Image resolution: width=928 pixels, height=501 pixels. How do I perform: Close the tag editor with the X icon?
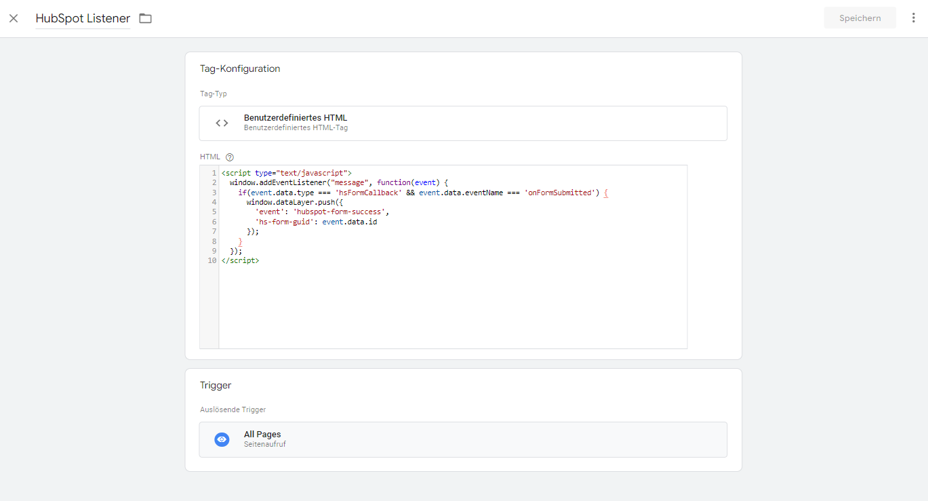(x=14, y=18)
